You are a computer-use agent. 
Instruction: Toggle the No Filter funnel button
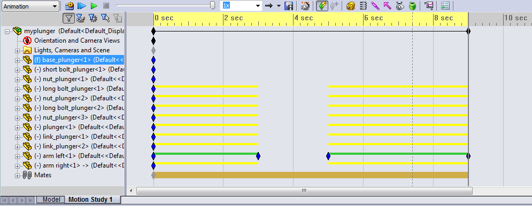(x=69, y=18)
